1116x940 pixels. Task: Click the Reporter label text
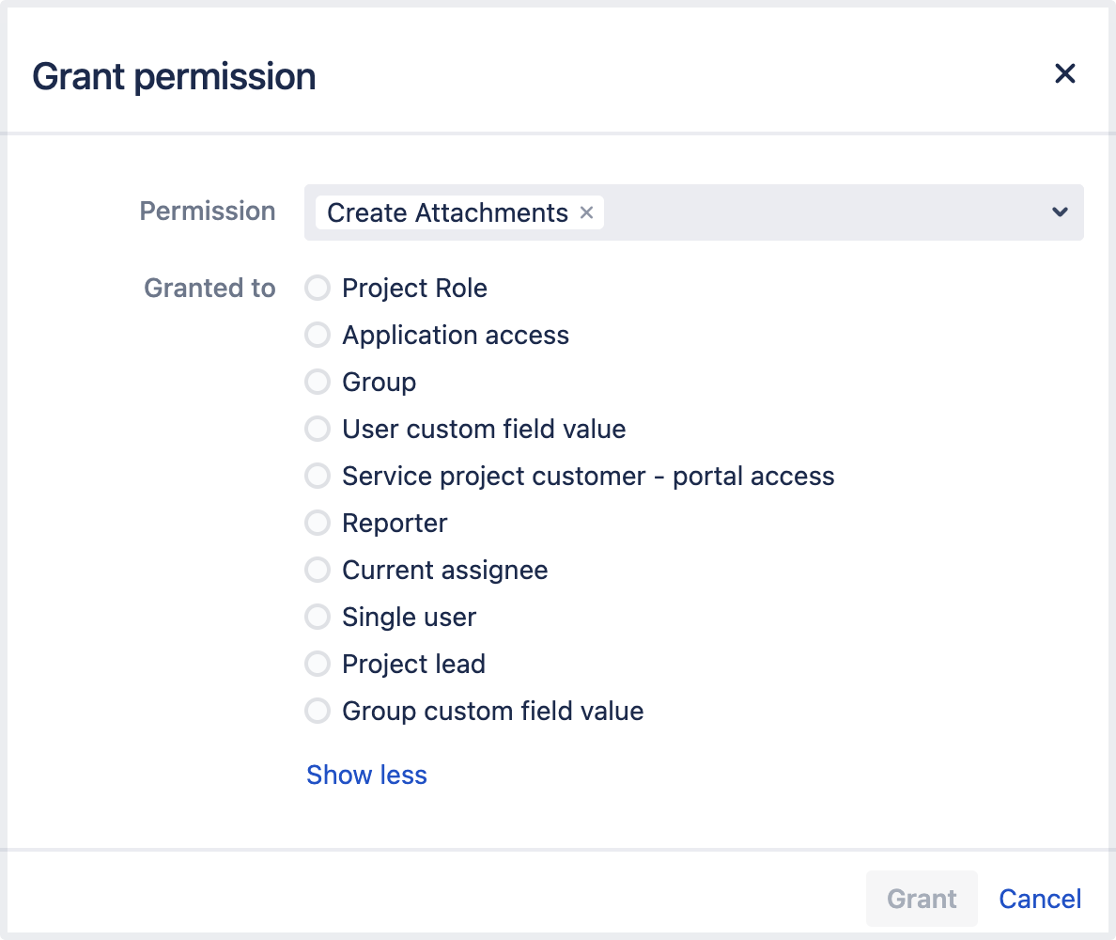395,523
